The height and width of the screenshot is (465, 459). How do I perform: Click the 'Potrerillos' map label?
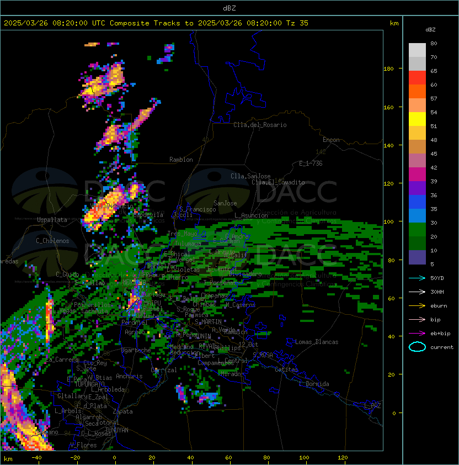[x=92, y=305]
